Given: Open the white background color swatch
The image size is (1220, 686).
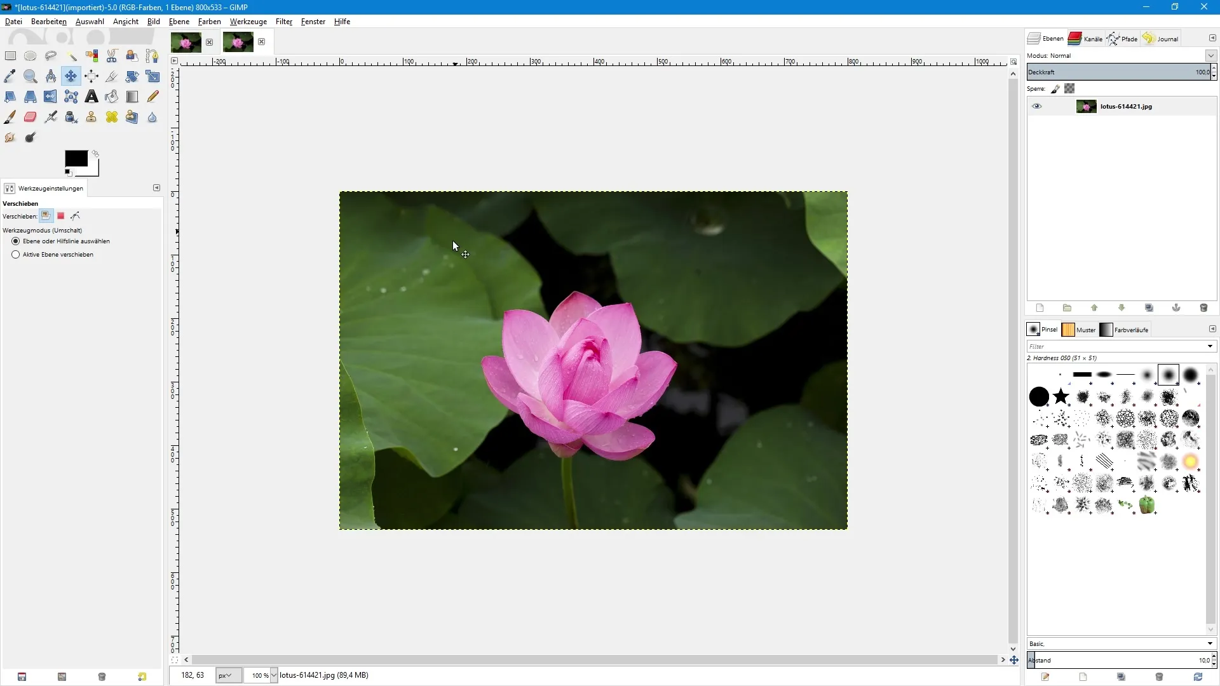Looking at the screenshot, I should tap(93, 169).
